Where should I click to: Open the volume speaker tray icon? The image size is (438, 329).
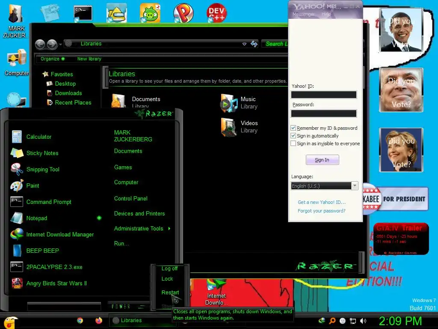pos(363,321)
